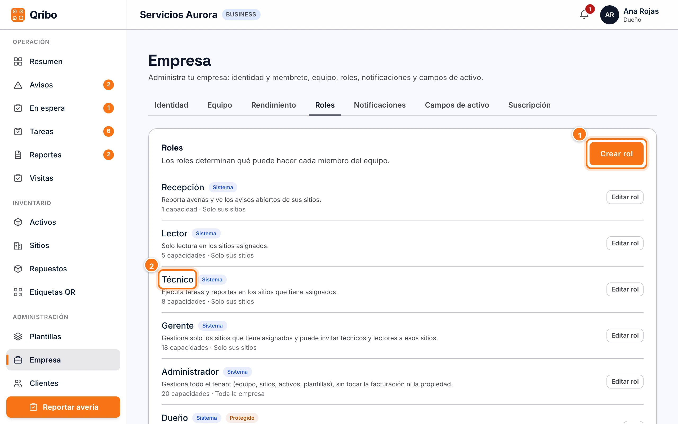
Task: Click the Servicios Aurora company title
Action: pyautogui.click(x=179, y=15)
